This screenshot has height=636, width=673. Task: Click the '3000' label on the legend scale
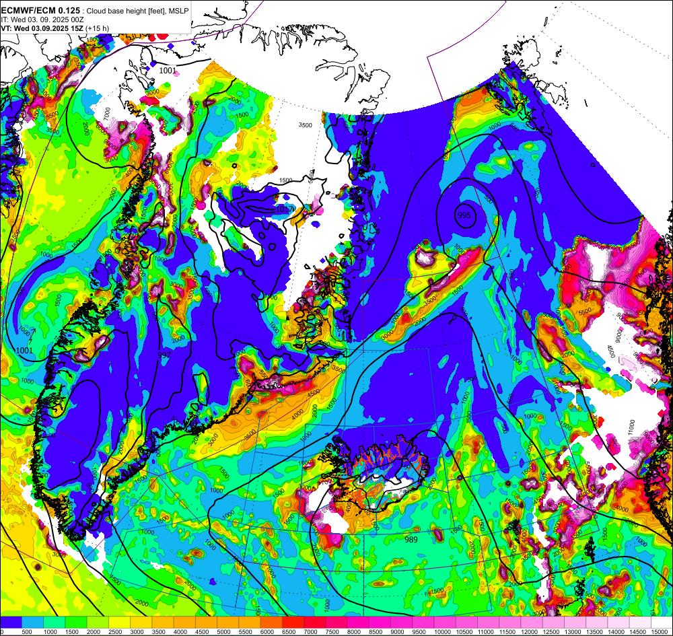[x=137, y=632]
